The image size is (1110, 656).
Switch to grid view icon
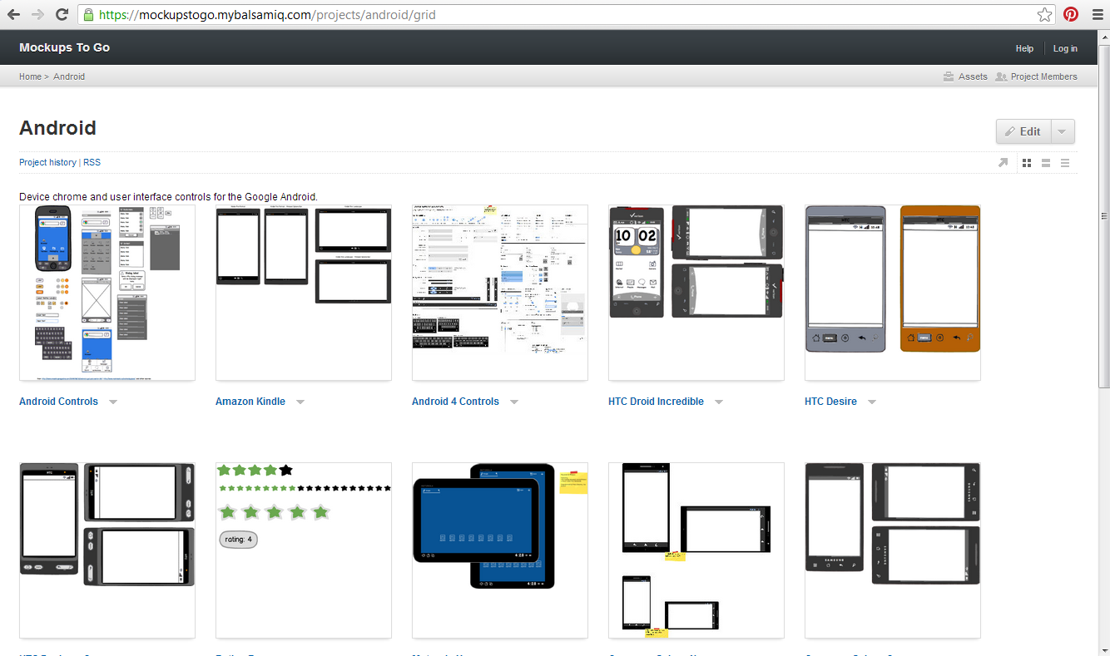pos(1027,163)
